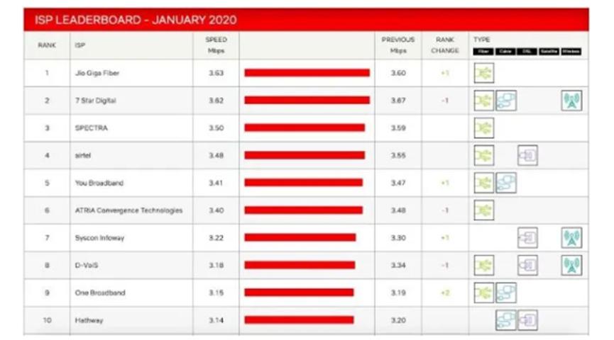Viewport: 614px width, 340px height.
Task: Select the Syscon Infoway ISP name
Action: click(99, 237)
